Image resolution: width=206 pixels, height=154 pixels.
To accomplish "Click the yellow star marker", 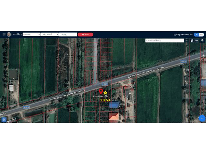I will pyautogui.click(x=105, y=93).
